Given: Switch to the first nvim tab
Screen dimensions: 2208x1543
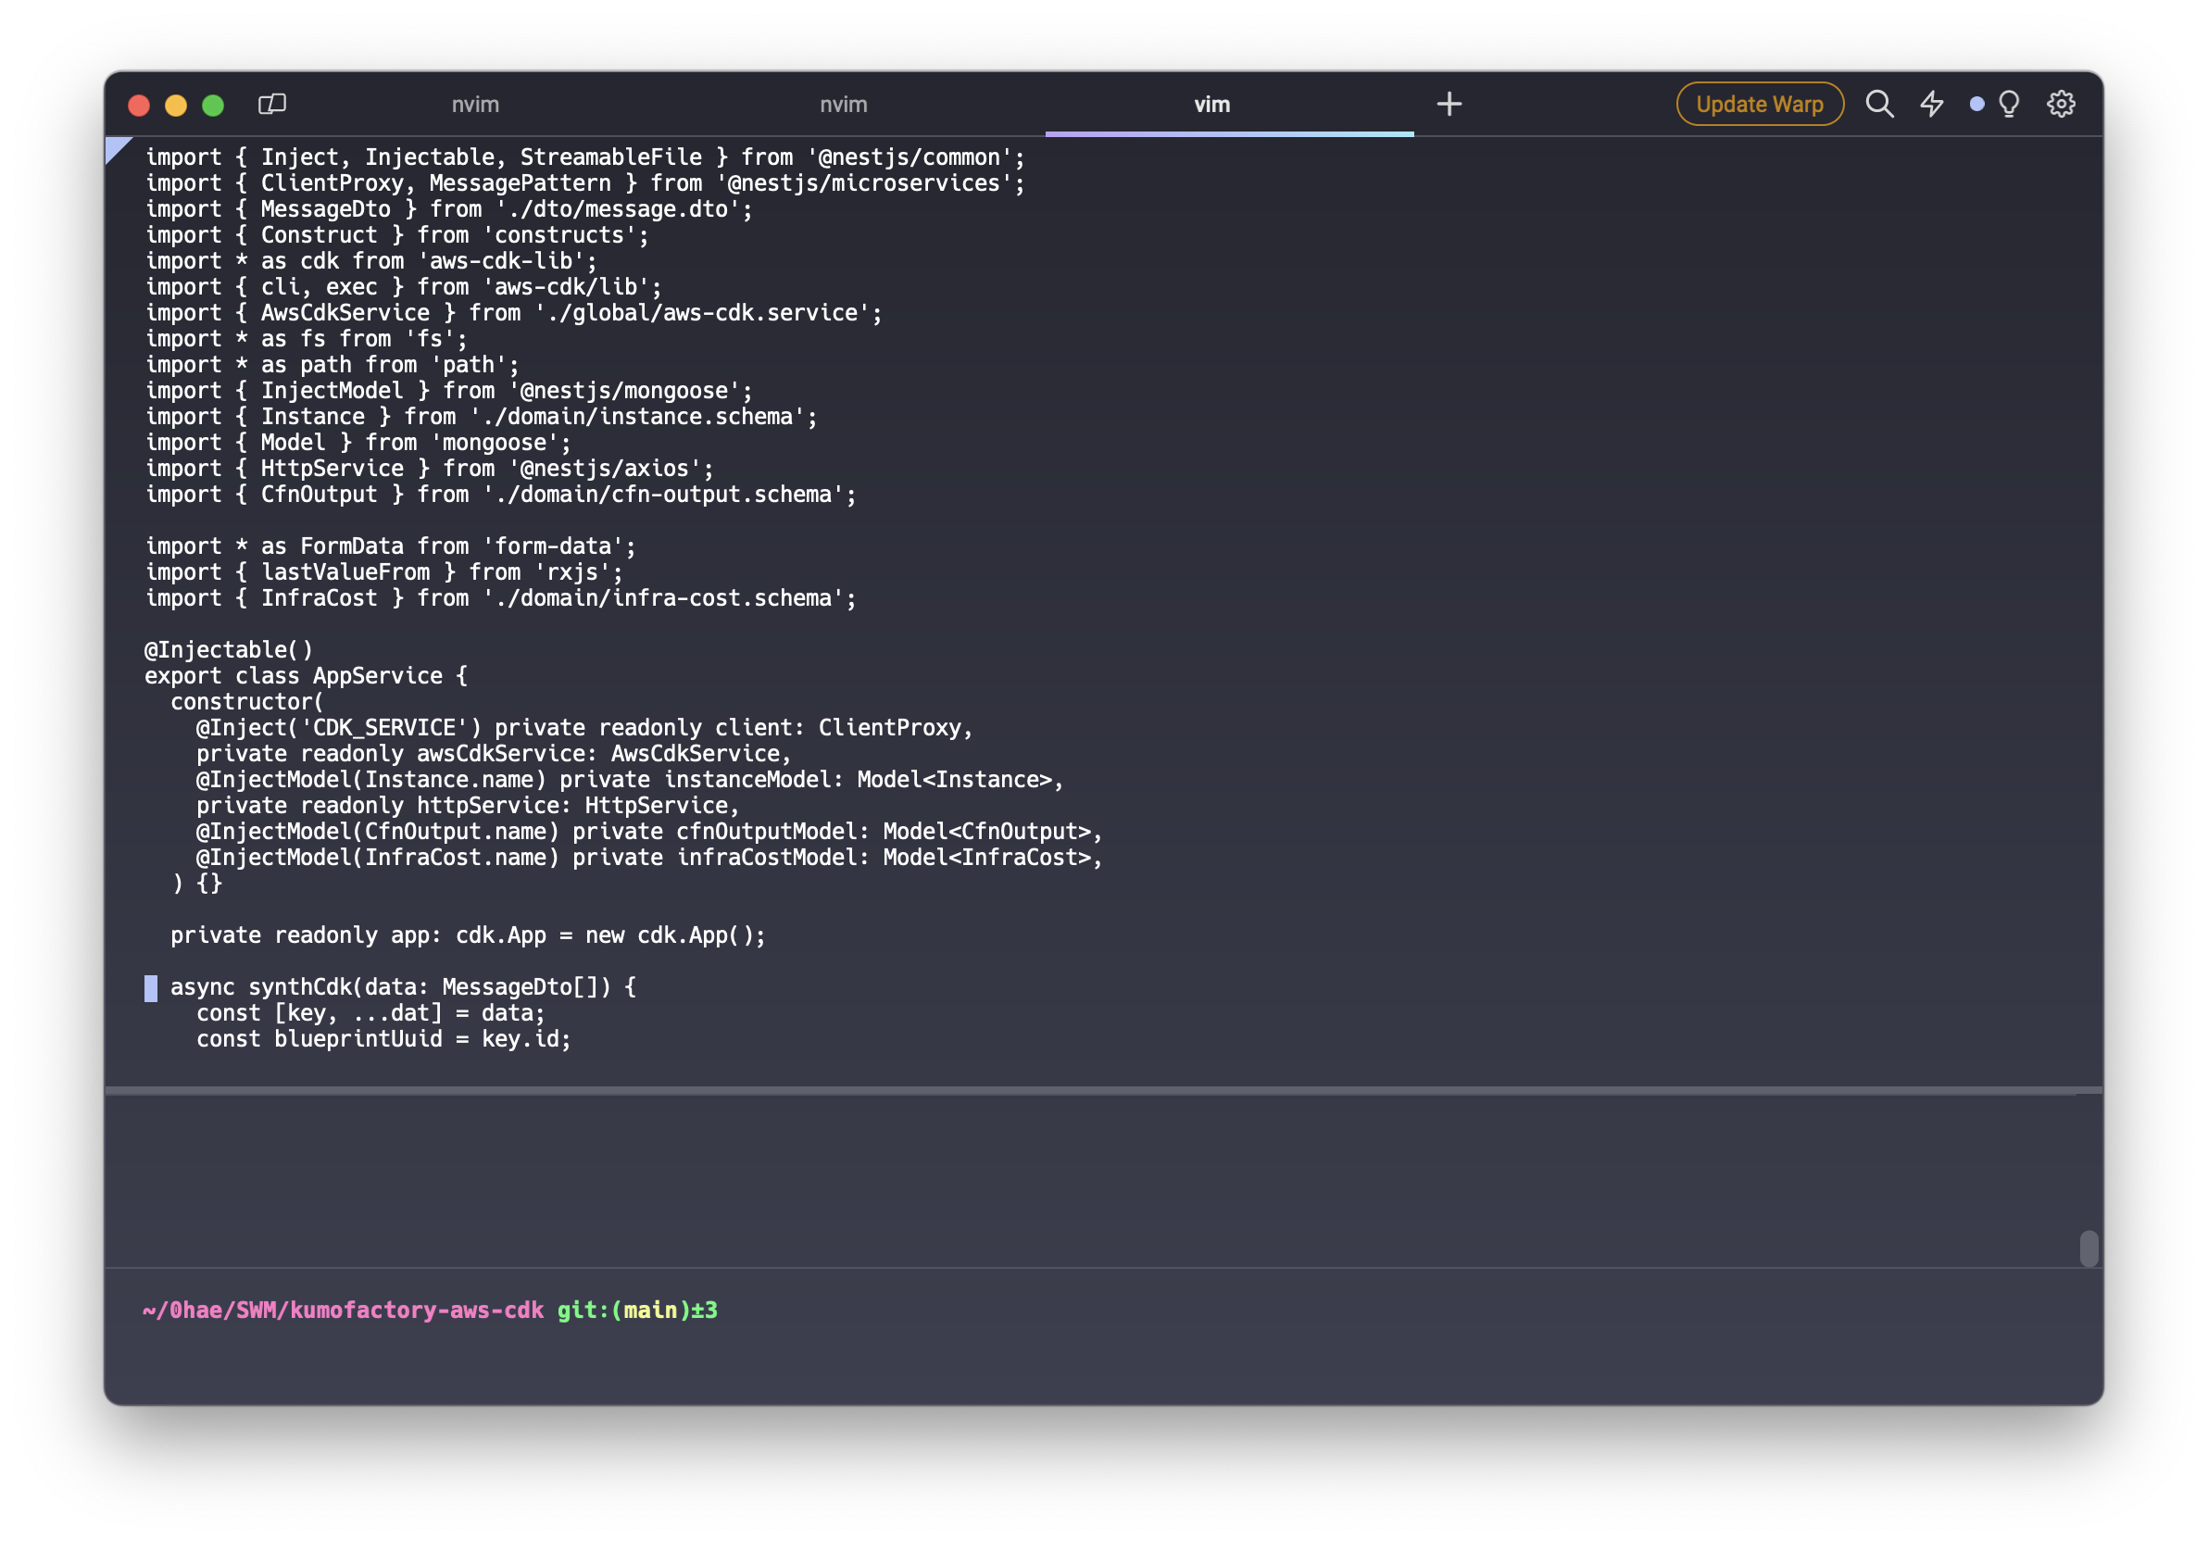Looking at the screenshot, I should click(x=475, y=104).
